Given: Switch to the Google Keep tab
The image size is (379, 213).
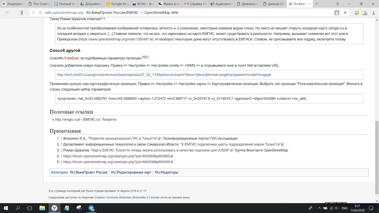Looking at the screenshot, I should 118,4.
